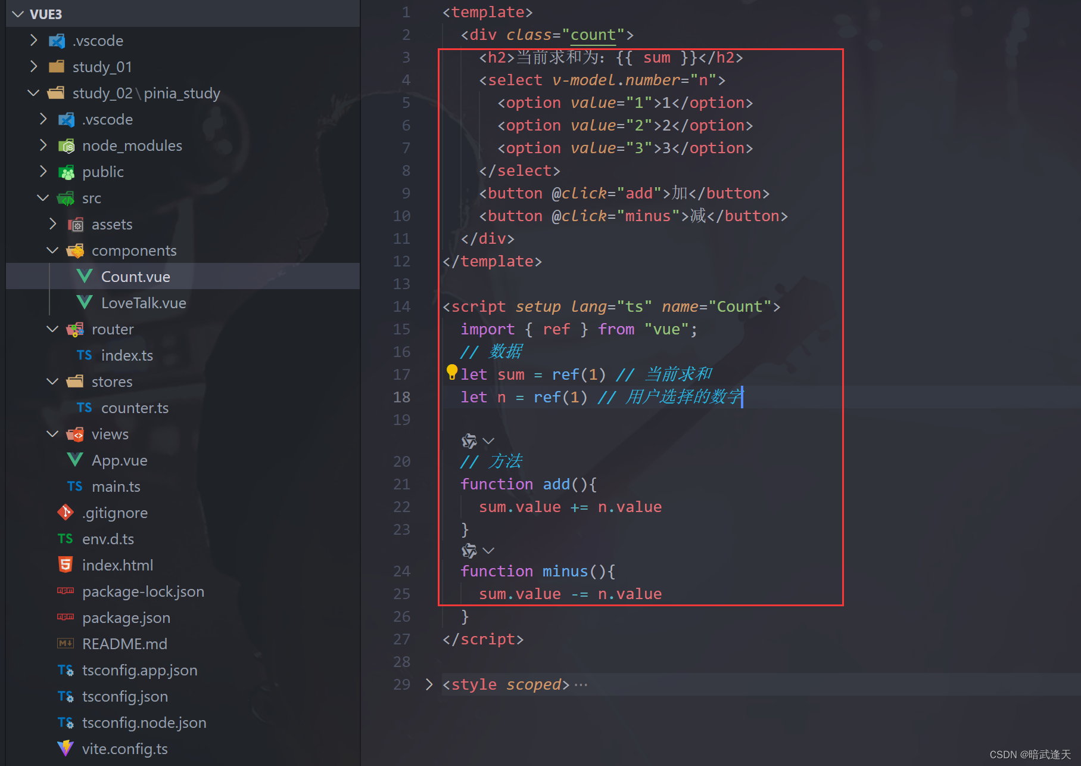The width and height of the screenshot is (1081, 766).
Task: Open tsconfig.app.json file
Action: coord(182,669)
